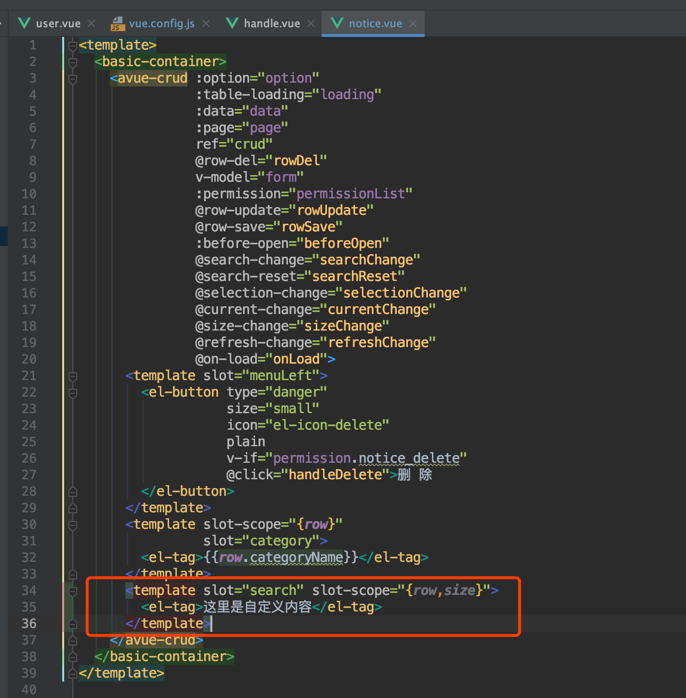686x698 pixels.
Task: Click on "rowDel" handler name
Action: pyautogui.click(x=296, y=161)
